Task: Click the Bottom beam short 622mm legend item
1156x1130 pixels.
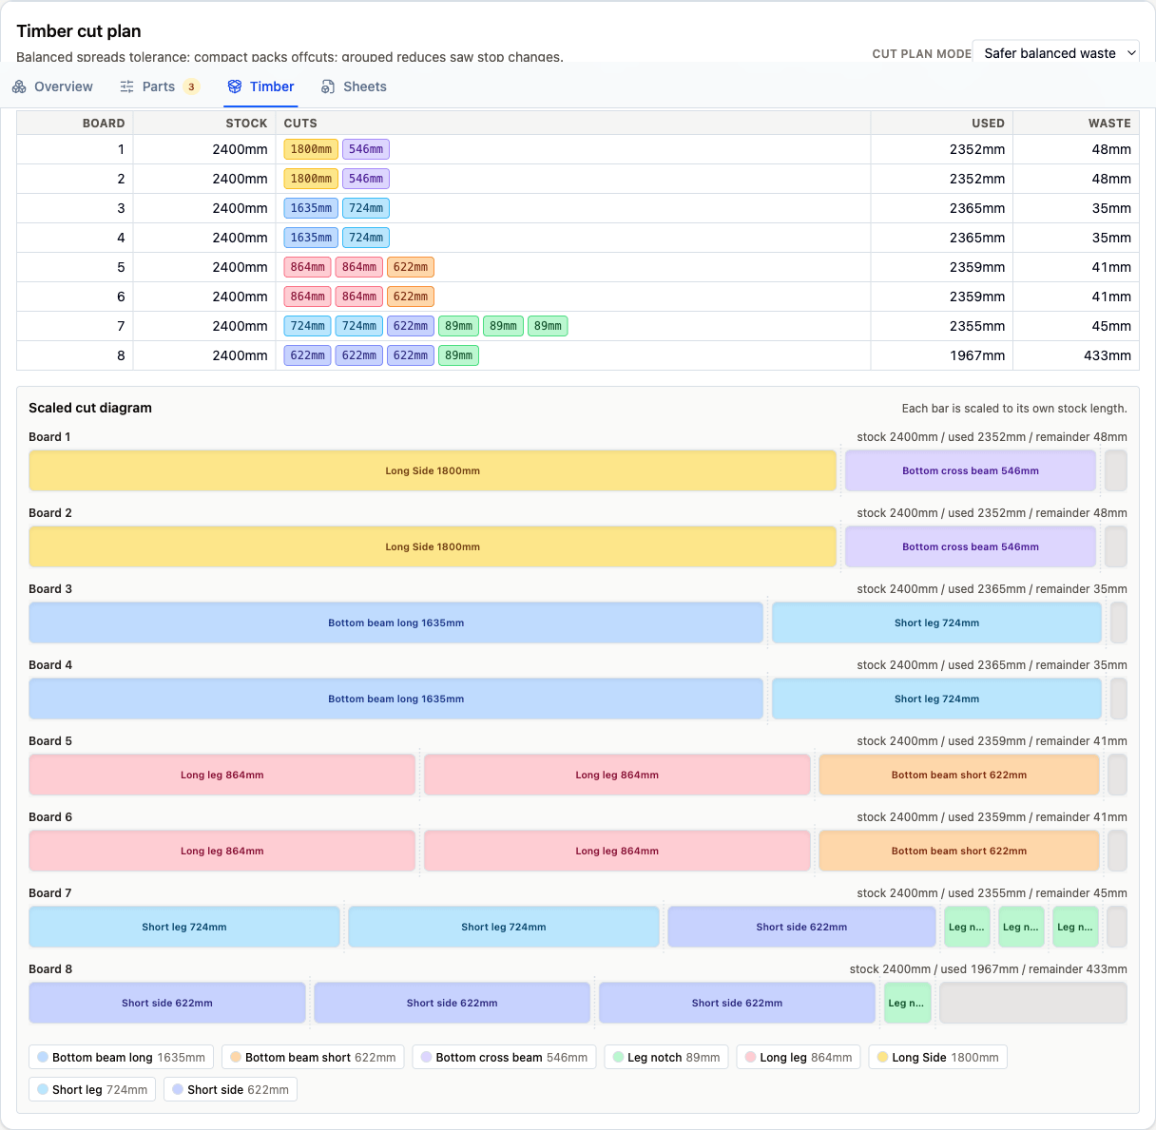Action: (313, 1057)
